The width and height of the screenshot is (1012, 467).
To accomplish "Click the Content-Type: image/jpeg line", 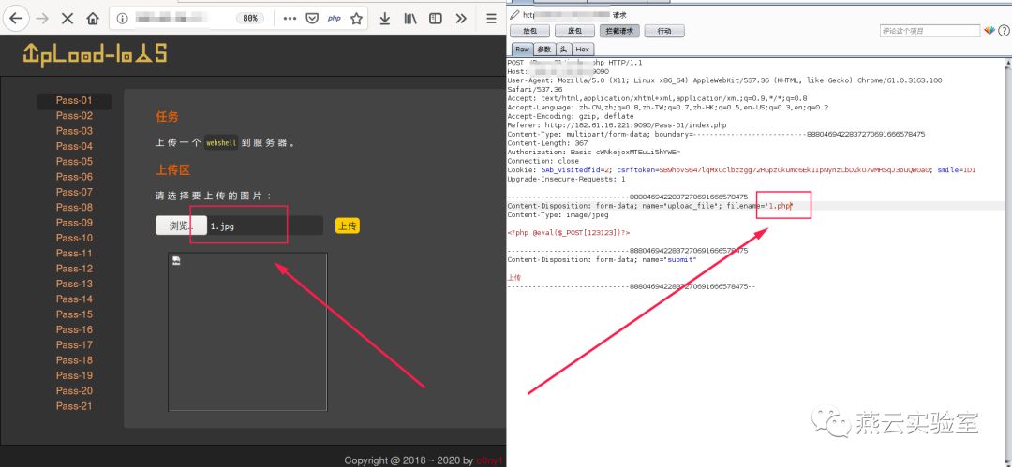I will tap(558, 215).
